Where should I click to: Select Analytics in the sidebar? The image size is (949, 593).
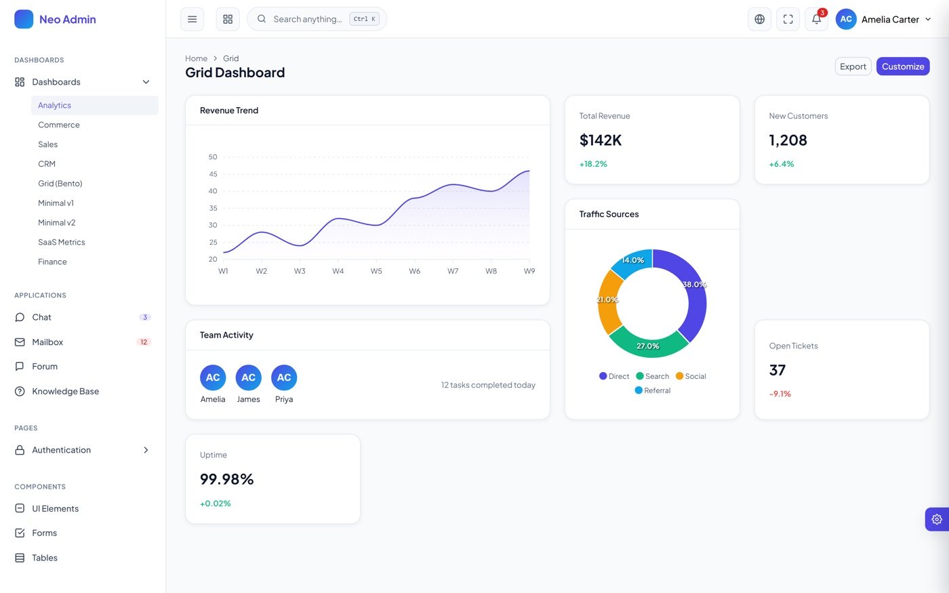click(94, 105)
